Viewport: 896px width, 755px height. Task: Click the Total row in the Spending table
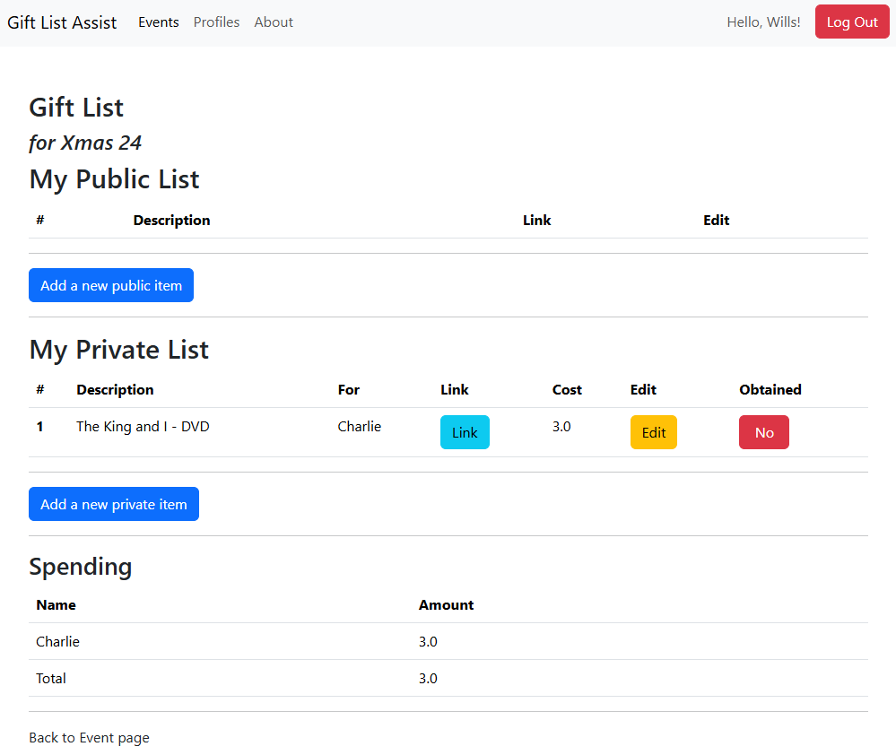click(x=51, y=679)
